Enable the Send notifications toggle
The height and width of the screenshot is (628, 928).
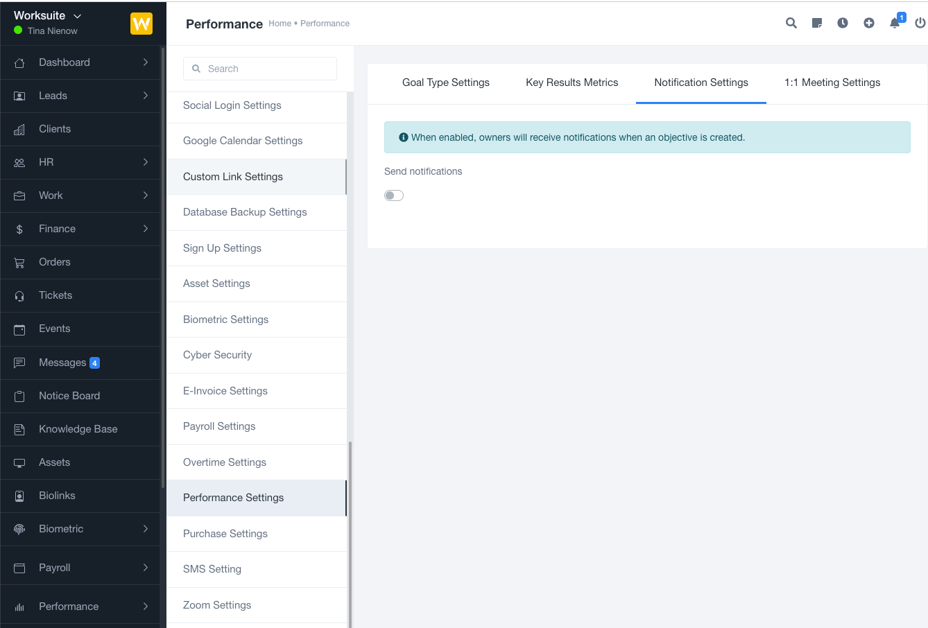[394, 195]
